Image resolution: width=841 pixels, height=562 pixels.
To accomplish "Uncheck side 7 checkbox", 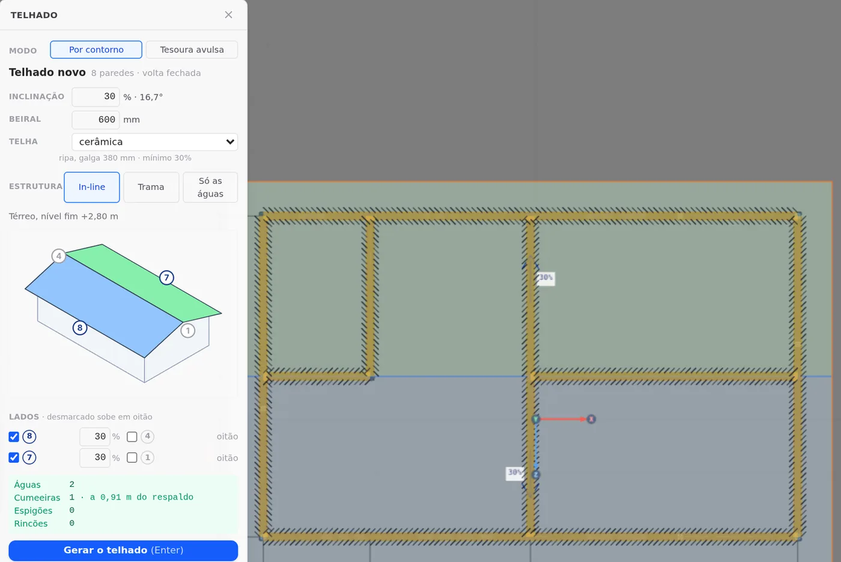I will 14,458.
